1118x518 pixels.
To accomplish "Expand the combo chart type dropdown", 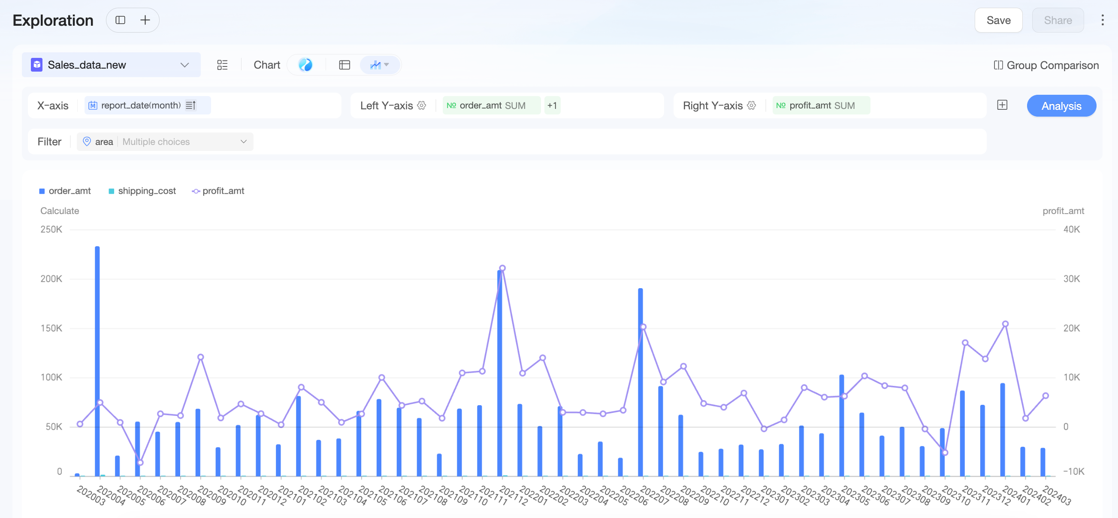I will [x=379, y=65].
